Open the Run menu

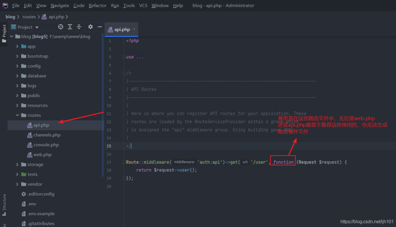(115, 5)
